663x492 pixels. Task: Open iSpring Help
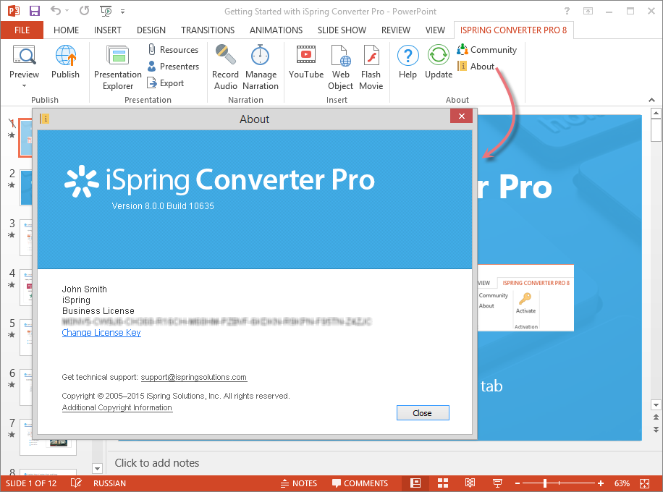coord(408,56)
